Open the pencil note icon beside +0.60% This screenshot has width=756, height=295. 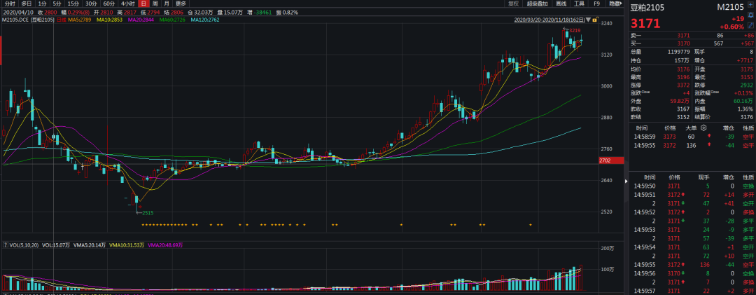[750, 26]
